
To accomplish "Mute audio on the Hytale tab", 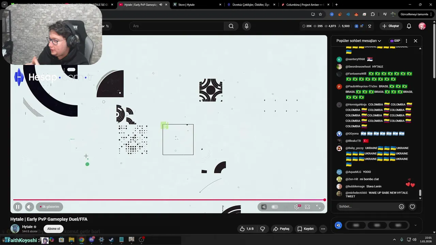I will 161,5.
